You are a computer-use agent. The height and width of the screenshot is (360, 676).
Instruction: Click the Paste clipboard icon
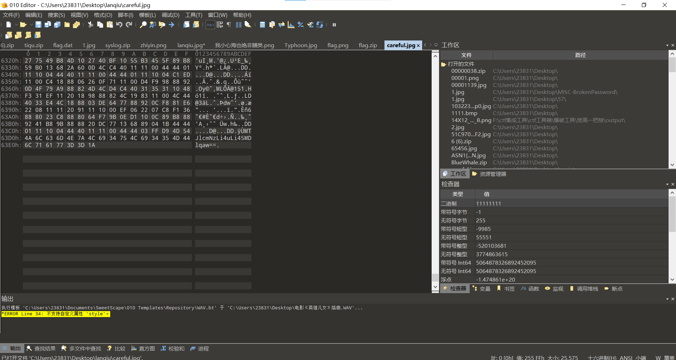[109, 25]
